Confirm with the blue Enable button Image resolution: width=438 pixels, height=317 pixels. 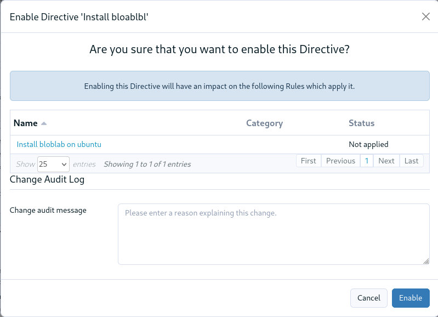pos(411,298)
